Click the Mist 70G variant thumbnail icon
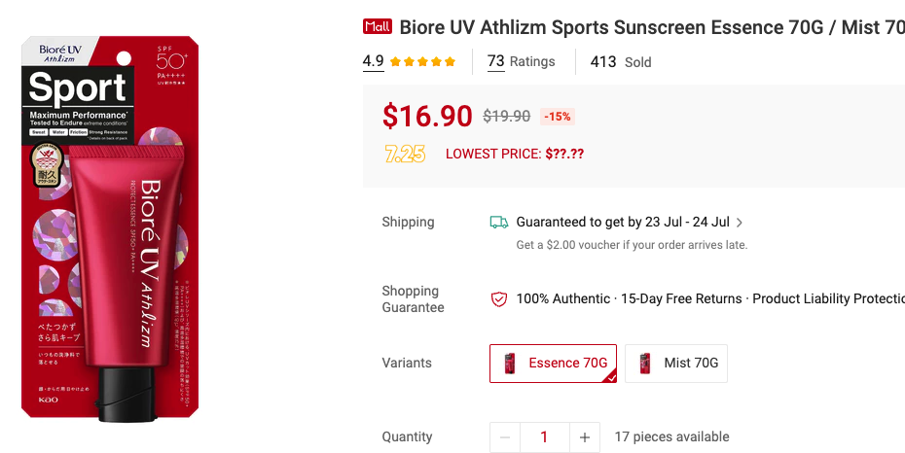 [644, 364]
